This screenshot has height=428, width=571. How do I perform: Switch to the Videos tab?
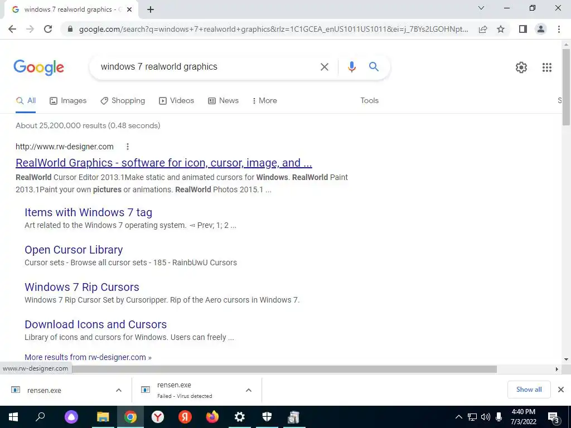[177, 101]
